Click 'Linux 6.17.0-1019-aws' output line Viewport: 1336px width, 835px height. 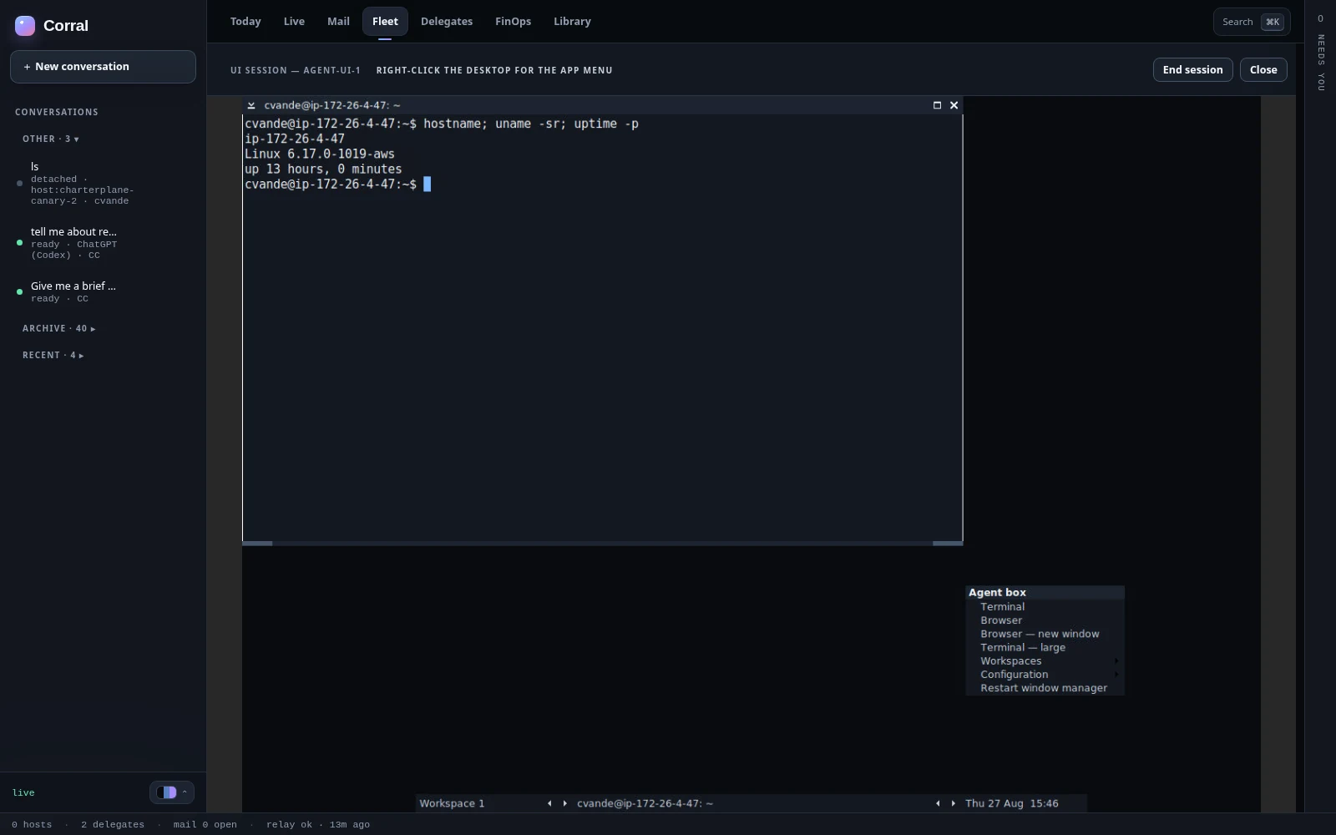(x=320, y=154)
